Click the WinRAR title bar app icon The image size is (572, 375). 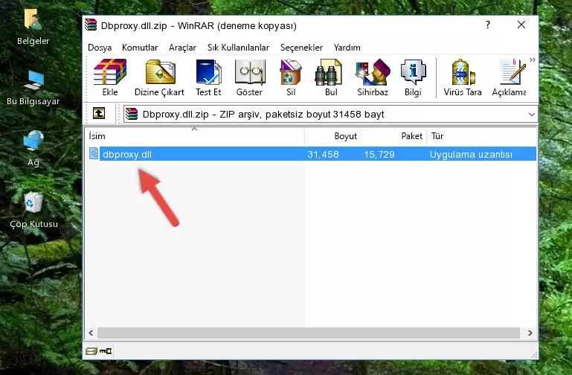coord(91,25)
